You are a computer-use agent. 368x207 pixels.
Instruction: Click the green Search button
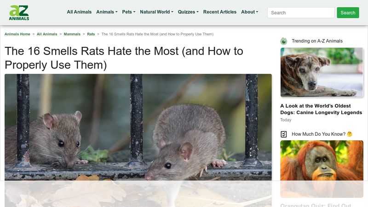coord(348,13)
